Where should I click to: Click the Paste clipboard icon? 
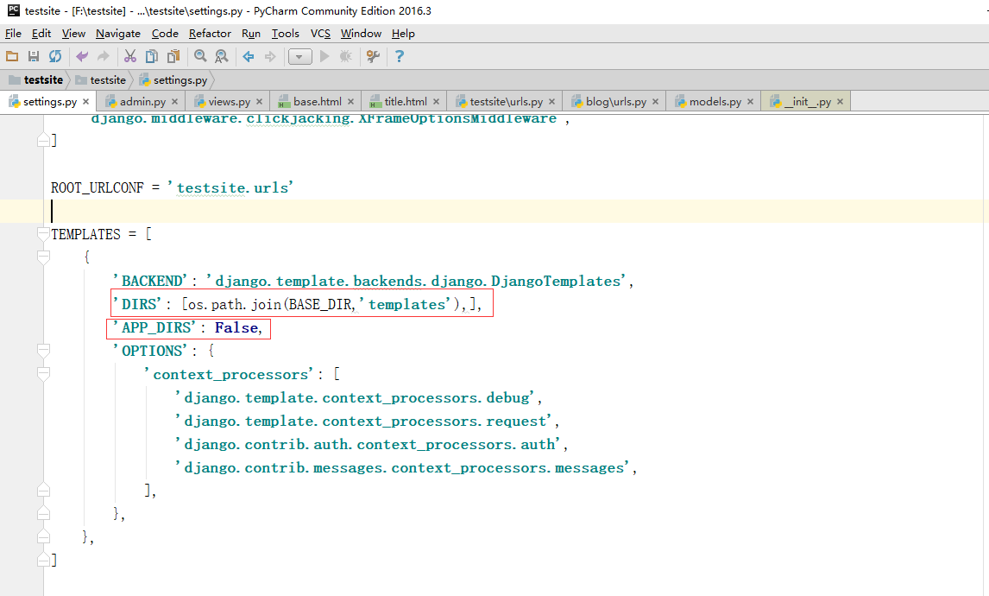tap(173, 56)
